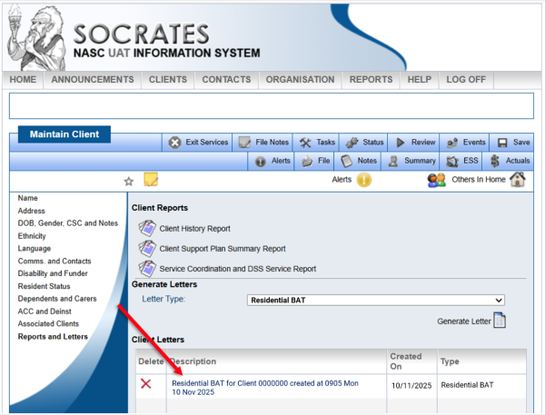Open the CLIENTS menu

pos(168,80)
